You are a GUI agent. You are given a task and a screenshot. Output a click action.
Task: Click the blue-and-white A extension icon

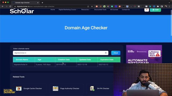click(127, 6)
